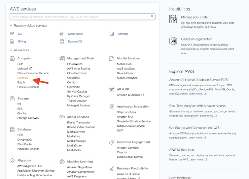Open RDS under Database
Image resolution: width=249 pixels, height=179 pixels.
20,135
